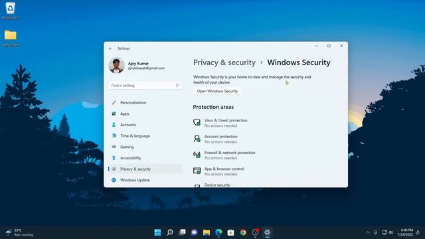Screen dimensions: 425x239
Task: Click Virus & threat protection text
Action: point(226,120)
